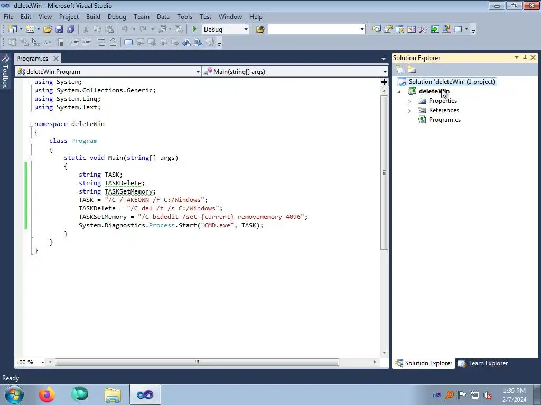
Task: Open Solution Explorer from the main toolbar icon
Action: 376,30
